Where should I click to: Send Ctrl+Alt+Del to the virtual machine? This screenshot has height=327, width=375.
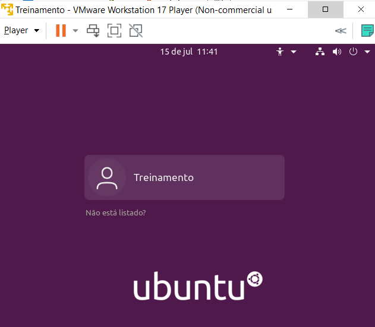point(93,31)
